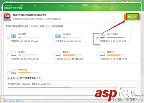Click the 软件(F:) drive label
Viewport: 144px width, 103px height.
coord(110,52)
